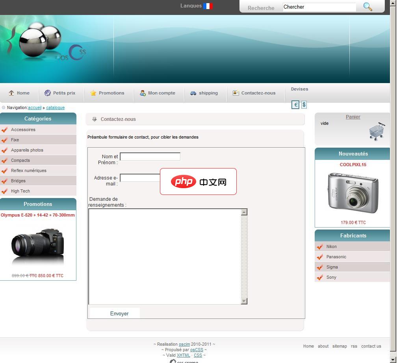Switch currency to Dollar
Image resolution: width=397 pixels, height=363 pixels.
304,105
